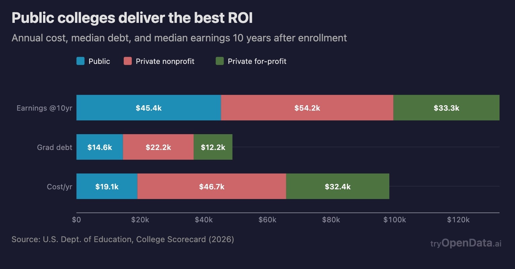This screenshot has height=269, width=515.
Task: Open the tryOpenData.ai watermark link
Action: point(466,243)
